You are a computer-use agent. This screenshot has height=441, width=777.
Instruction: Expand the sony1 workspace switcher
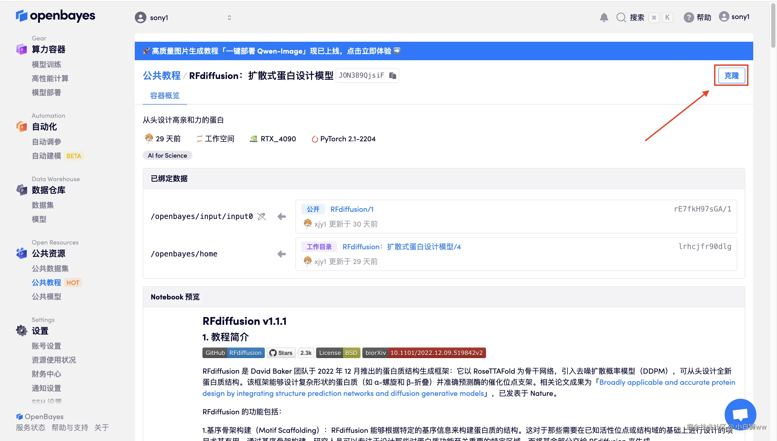(x=229, y=18)
